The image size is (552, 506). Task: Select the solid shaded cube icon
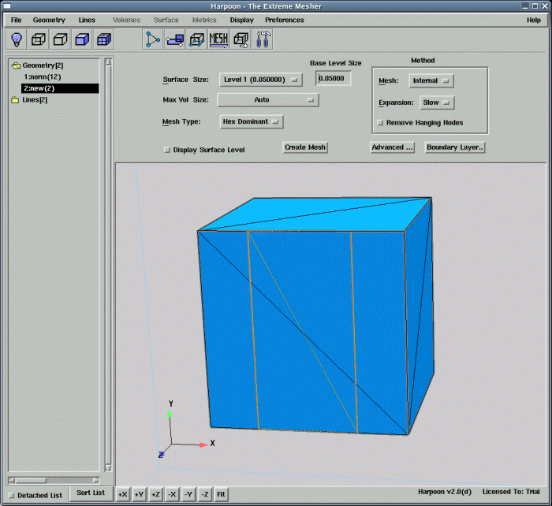(x=82, y=39)
